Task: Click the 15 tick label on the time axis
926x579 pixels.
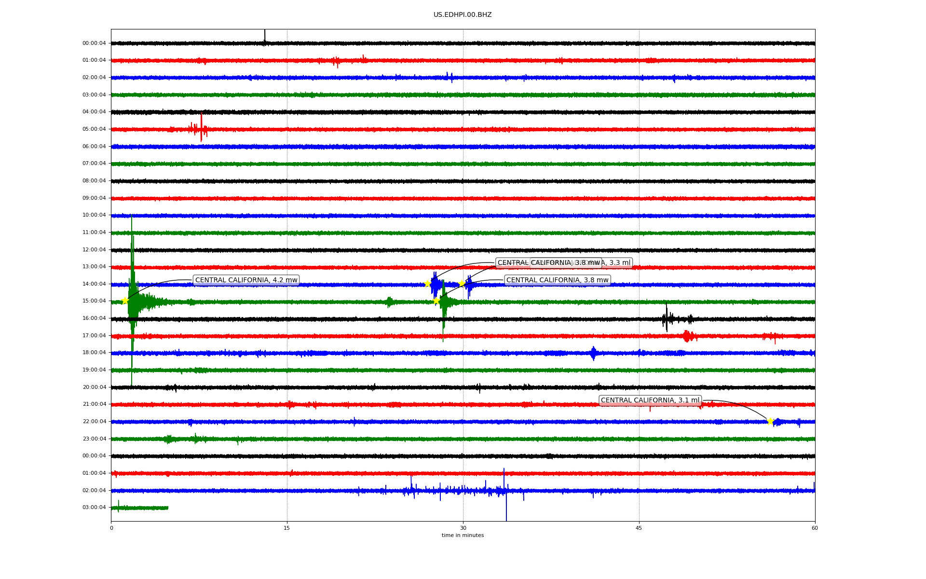Action: pos(287,528)
